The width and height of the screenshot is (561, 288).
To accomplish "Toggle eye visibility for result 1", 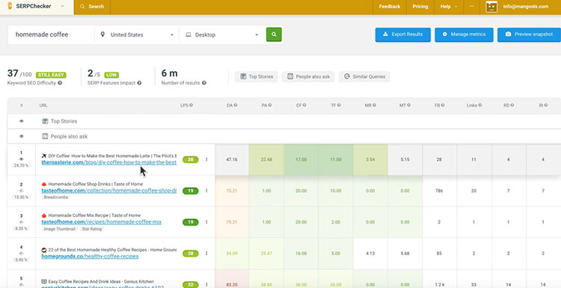I will pos(22,159).
